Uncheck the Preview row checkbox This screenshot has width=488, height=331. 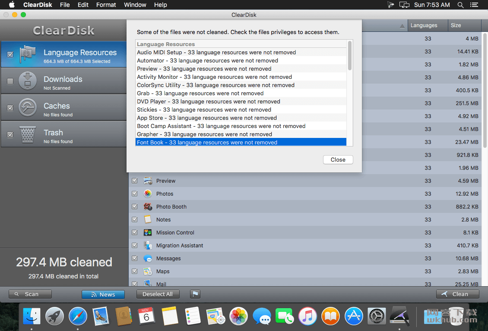click(135, 181)
